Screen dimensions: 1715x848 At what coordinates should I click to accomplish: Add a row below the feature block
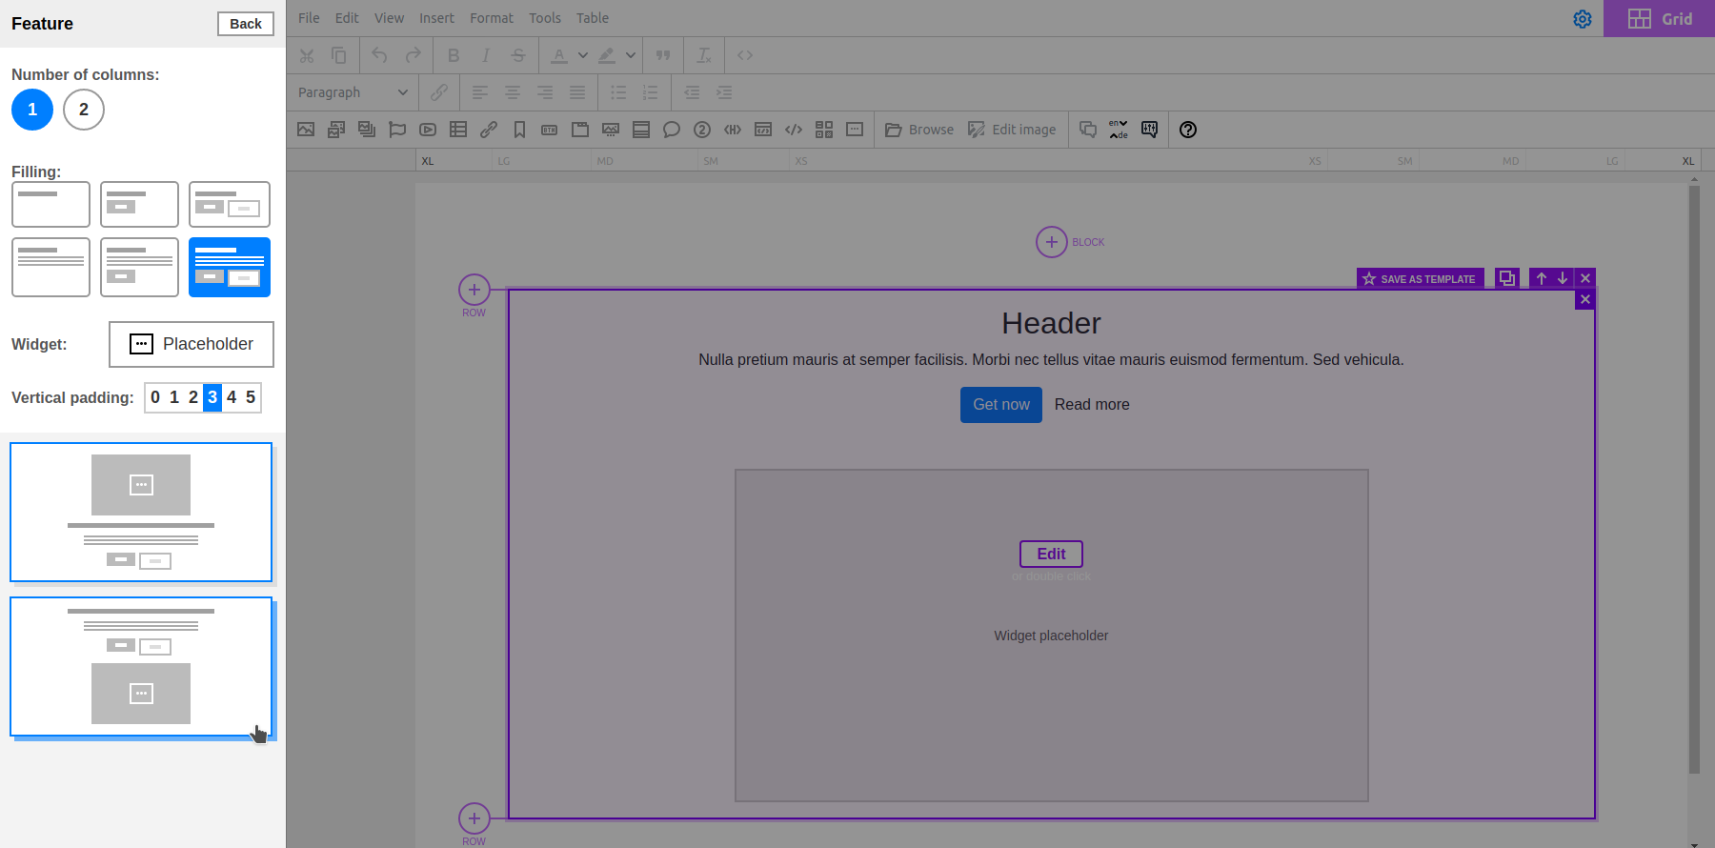click(x=474, y=818)
